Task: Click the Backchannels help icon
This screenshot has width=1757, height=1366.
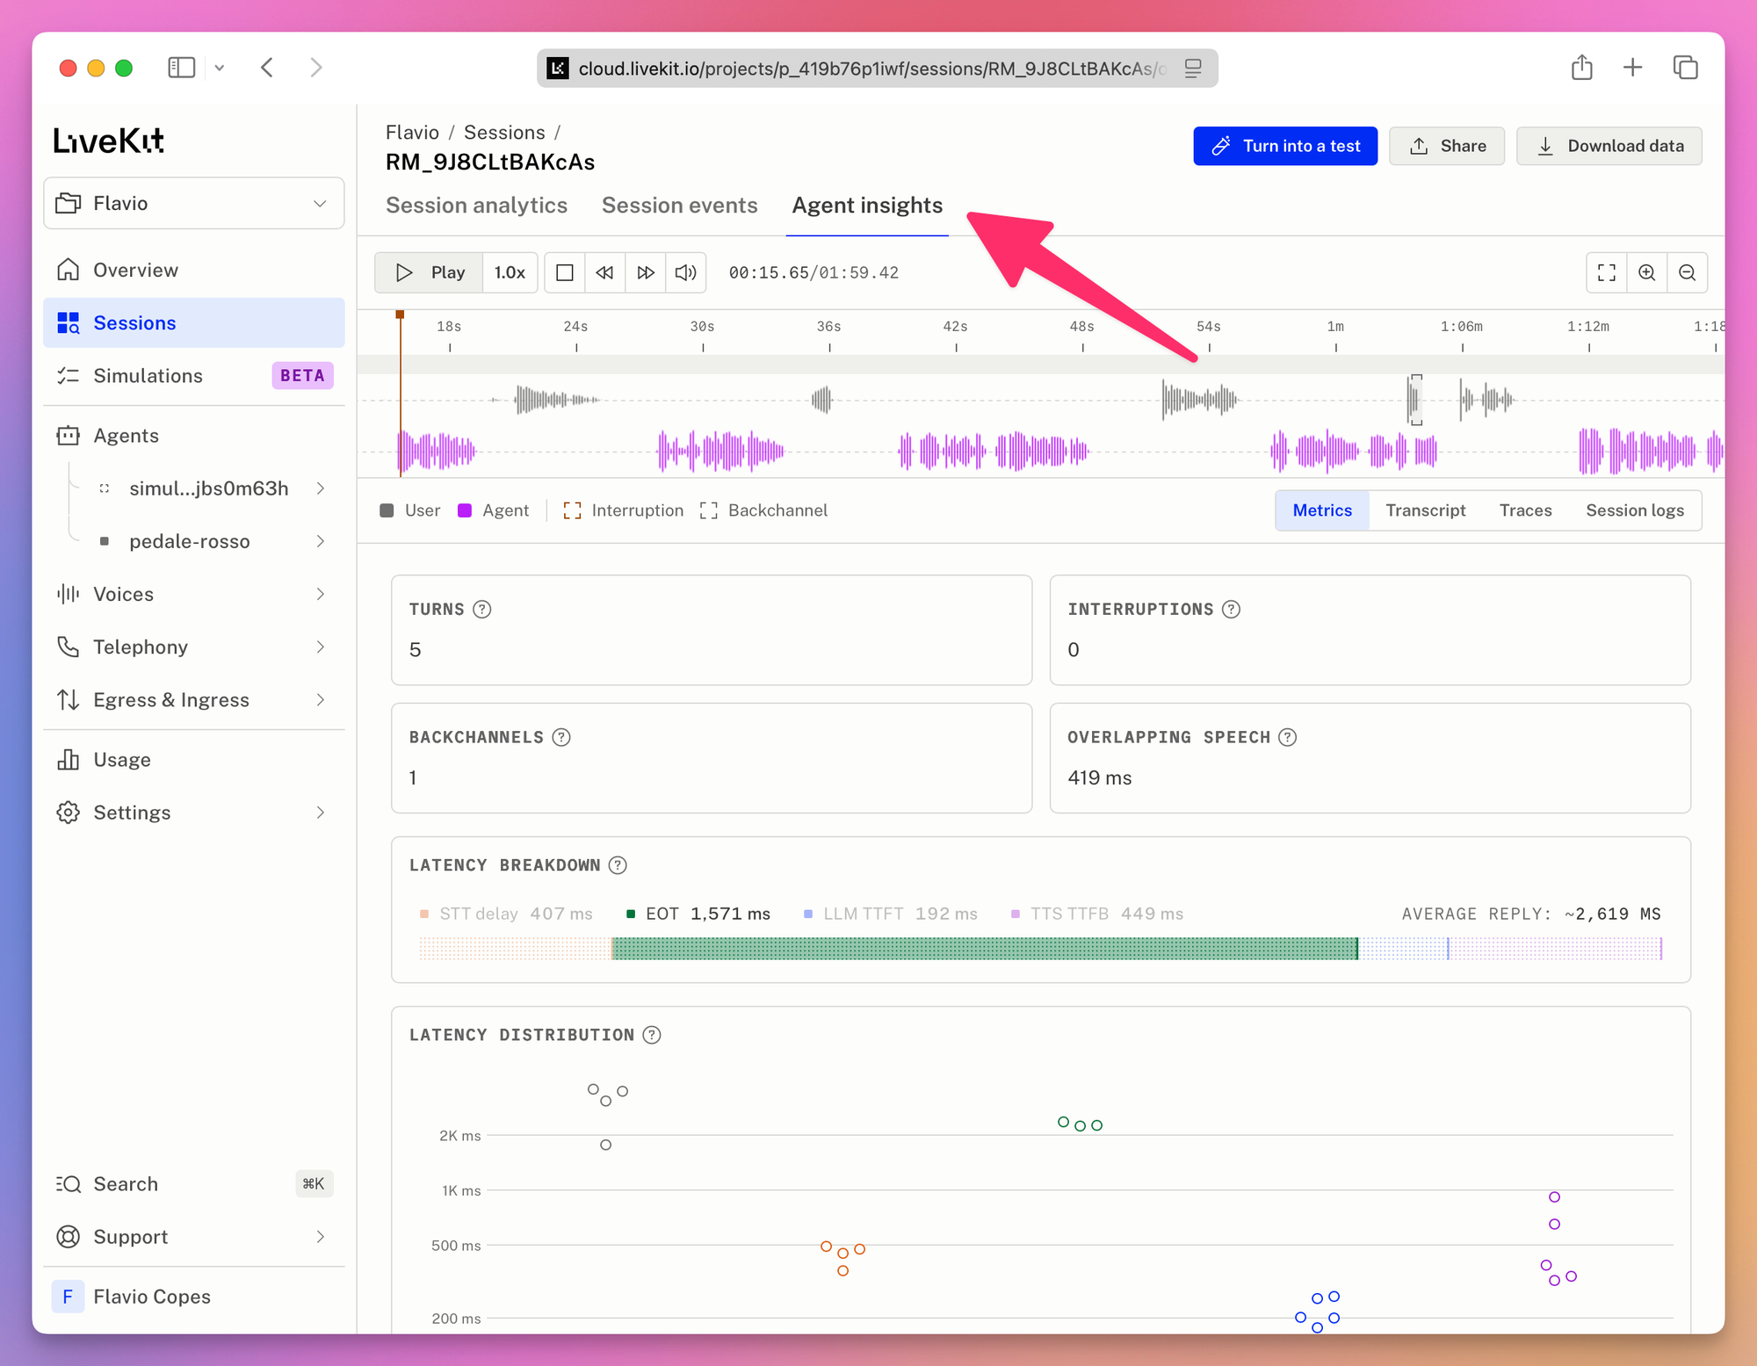Action: coord(560,738)
